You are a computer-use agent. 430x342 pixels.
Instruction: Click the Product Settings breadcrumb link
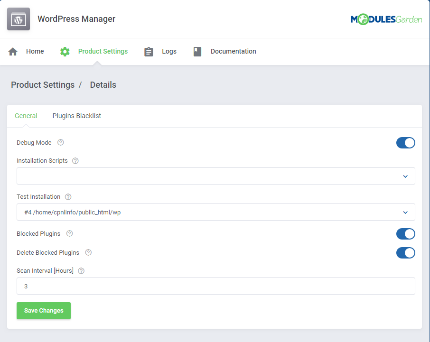[x=43, y=85]
